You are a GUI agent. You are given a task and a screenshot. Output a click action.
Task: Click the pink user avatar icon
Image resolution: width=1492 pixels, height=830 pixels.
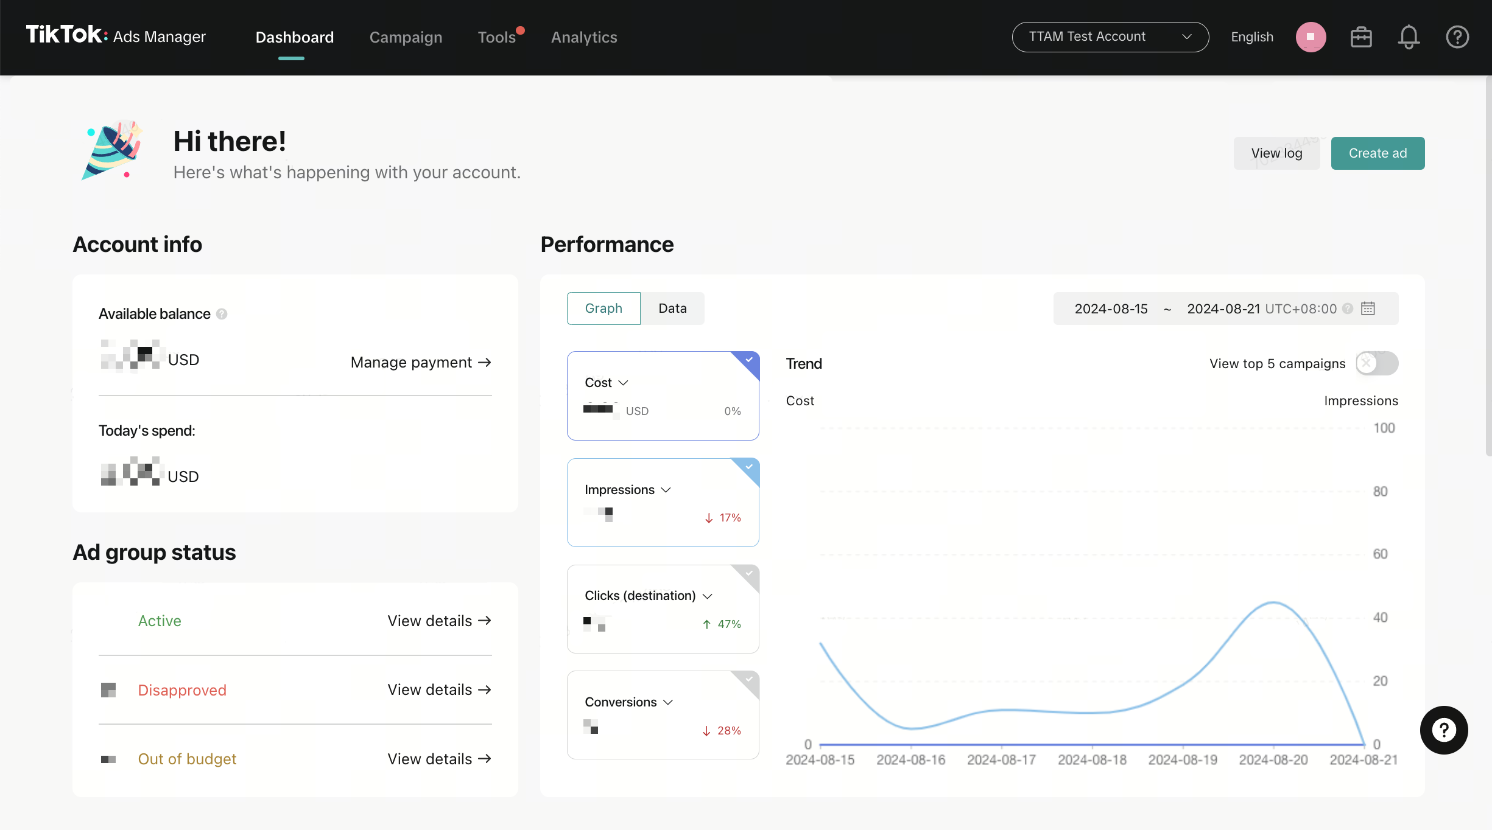[1311, 37]
